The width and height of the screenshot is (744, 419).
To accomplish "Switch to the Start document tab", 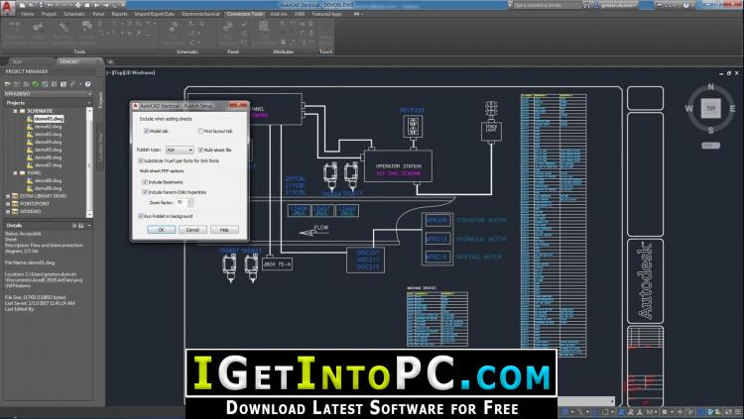I will tap(17, 61).
